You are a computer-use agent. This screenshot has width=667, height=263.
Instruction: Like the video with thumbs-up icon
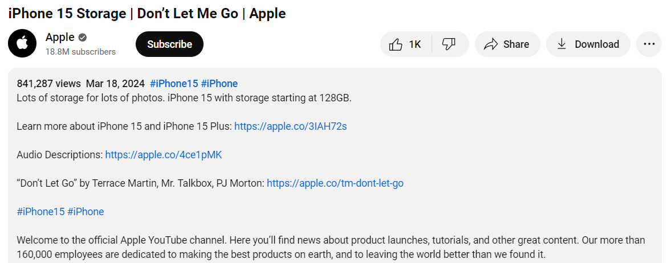396,44
